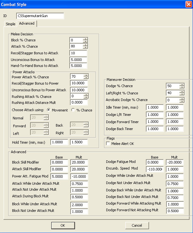Click Block Not Under Attack Mult field
193x233 pixels.
click(x=79, y=212)
